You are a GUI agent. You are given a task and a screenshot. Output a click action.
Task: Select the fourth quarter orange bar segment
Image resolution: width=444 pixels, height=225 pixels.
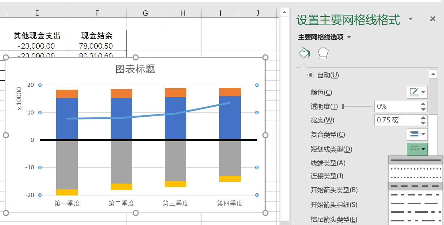click(x=230, y=92)
